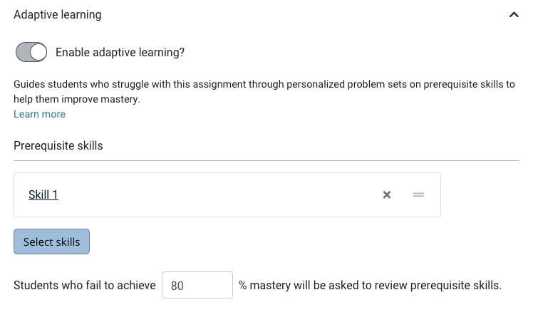Open the Learn more link
The width and height of the screenshot is (533, 322).
[x=39, y=114]
